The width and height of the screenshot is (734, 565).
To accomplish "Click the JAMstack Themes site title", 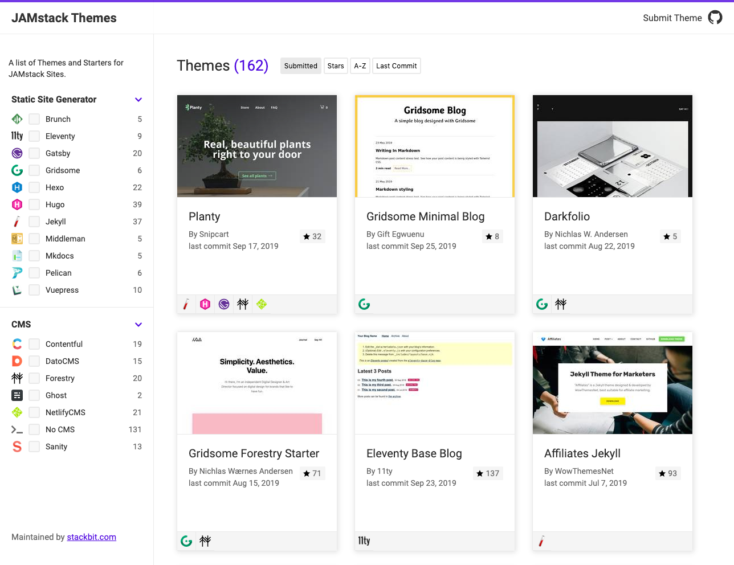I will click(x=64, y=18).
